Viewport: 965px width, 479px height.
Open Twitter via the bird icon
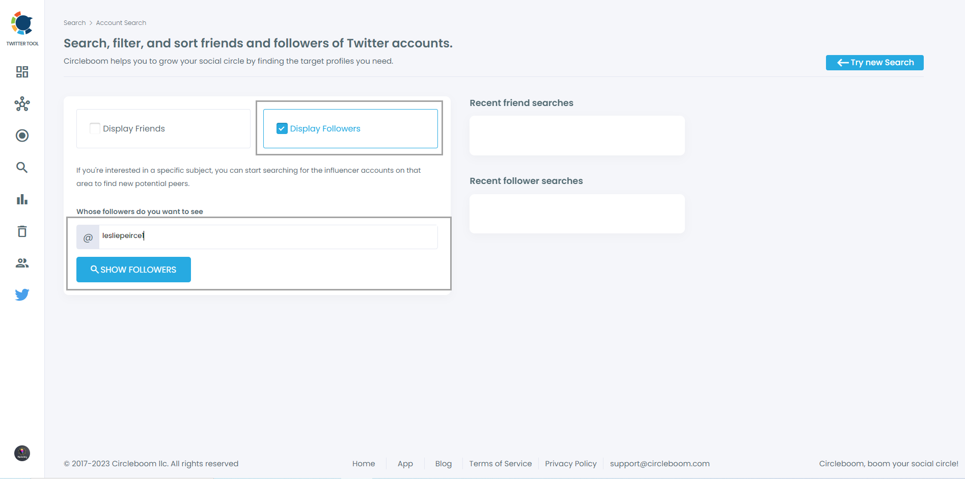tap(22, 295)
